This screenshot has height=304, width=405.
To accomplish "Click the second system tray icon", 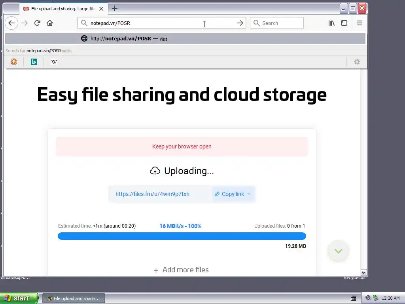I will pyautogui.click(x=376, y=298).
